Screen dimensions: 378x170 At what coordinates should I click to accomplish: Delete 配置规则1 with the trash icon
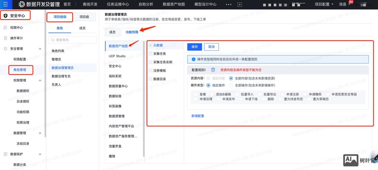[x=213, y=70]
